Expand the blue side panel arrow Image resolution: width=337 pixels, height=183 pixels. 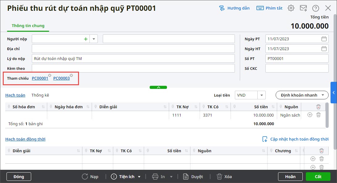(x=334, y=93)
